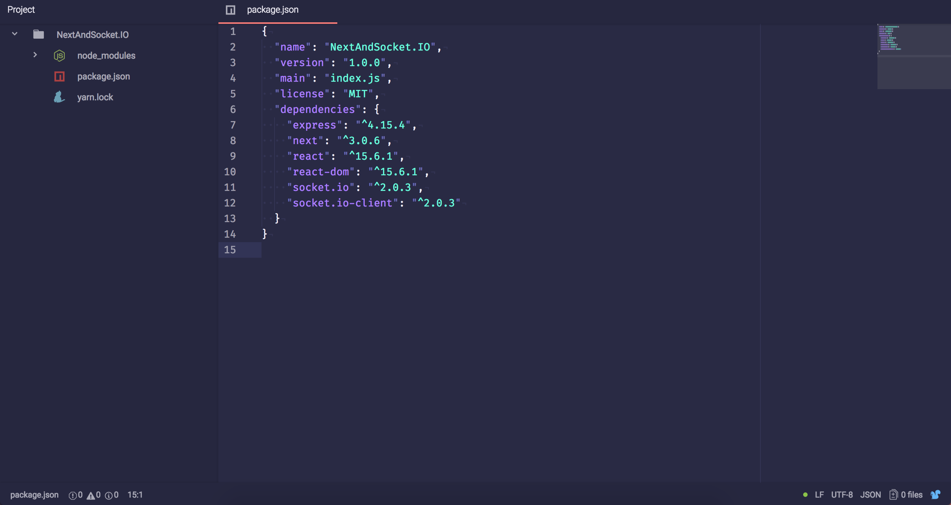This screenshot has height=505, width=951.
Task: Click the "MIT" license value
Action: pyautogui.click(x=358, y=94)
